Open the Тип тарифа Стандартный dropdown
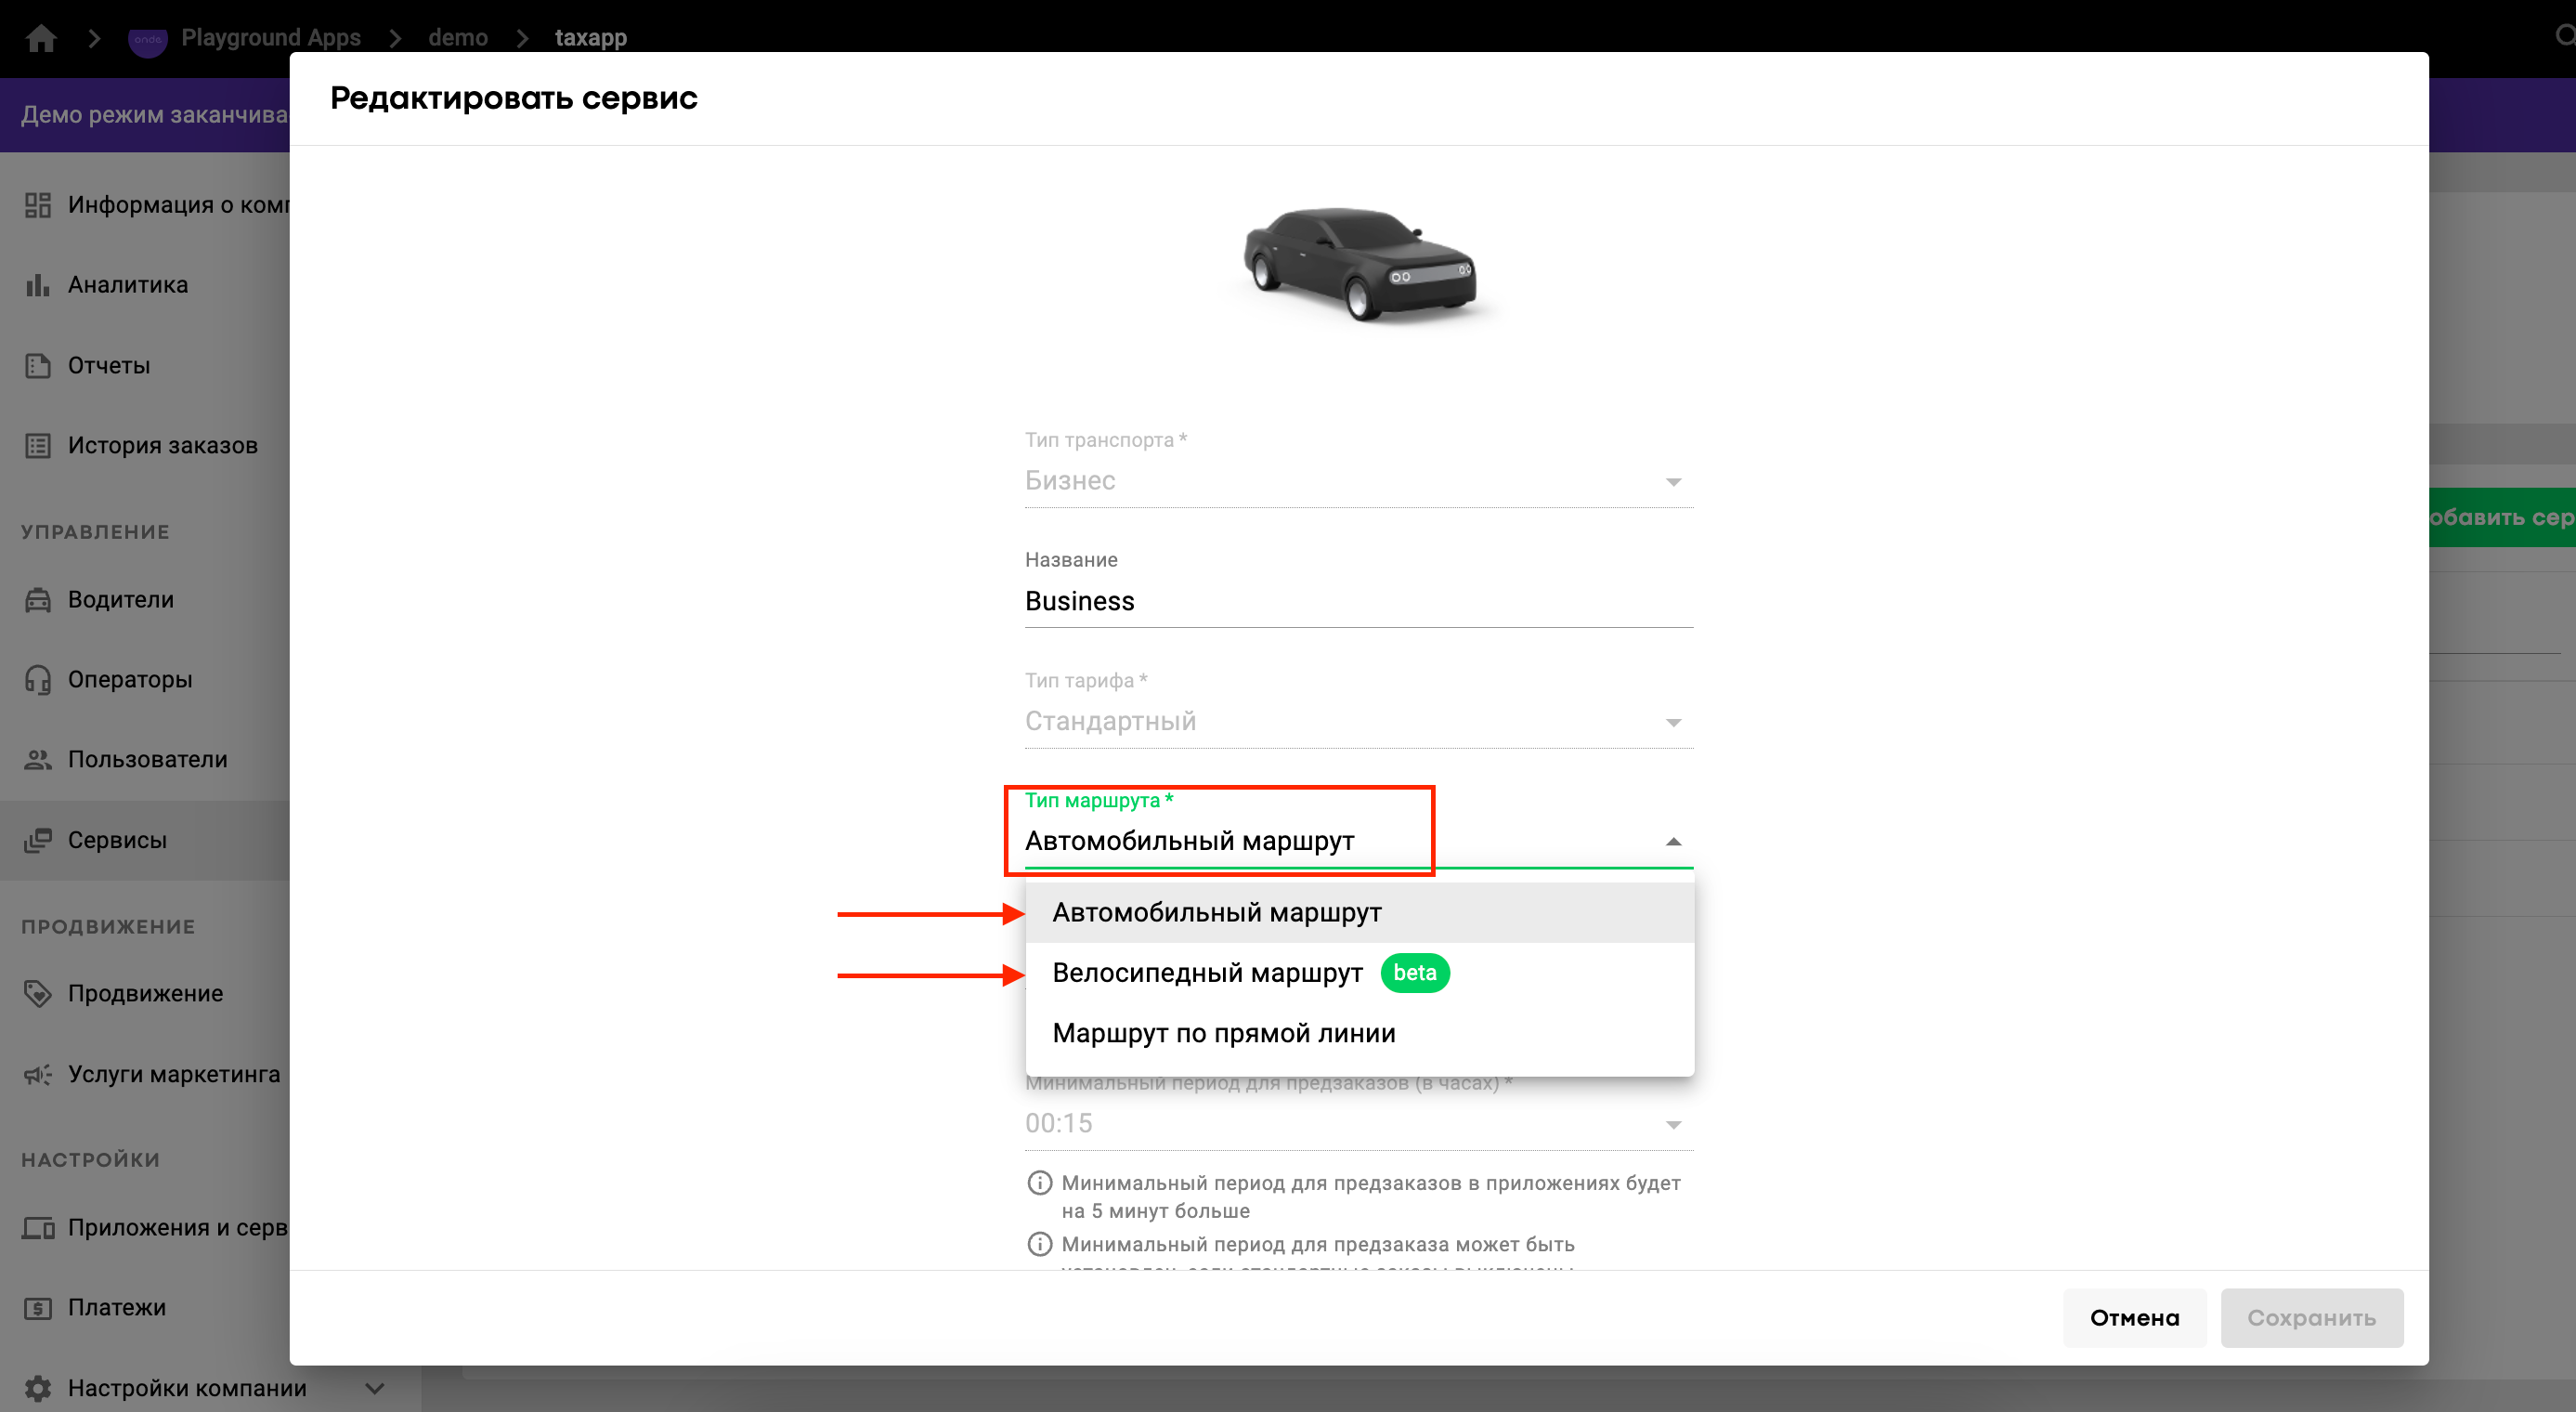Viewport: 2576px width, 1412px height. 1358,722
